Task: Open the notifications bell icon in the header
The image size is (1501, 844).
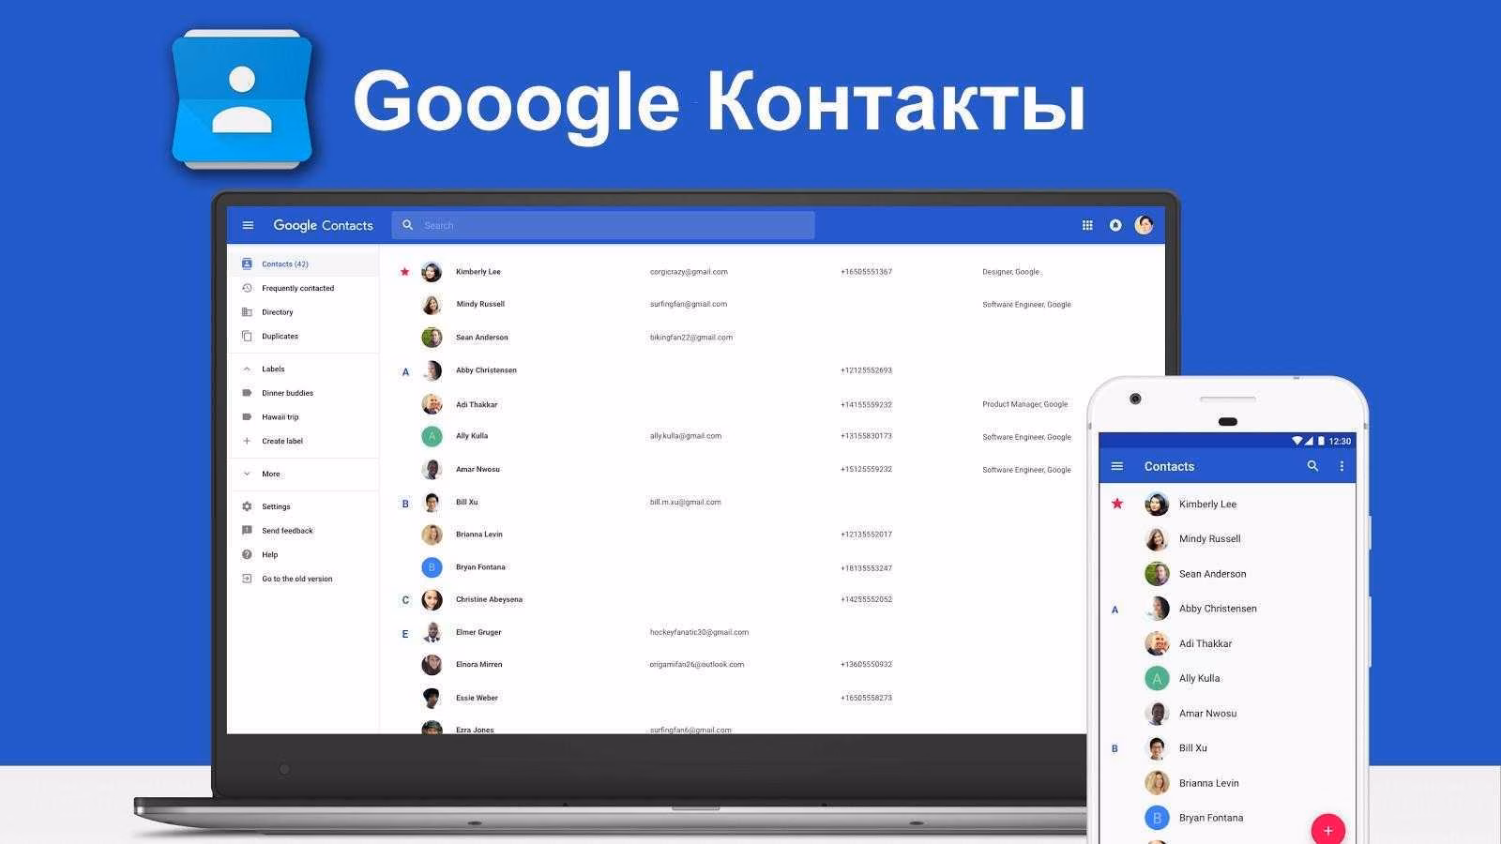Action: coord(1115,225)
